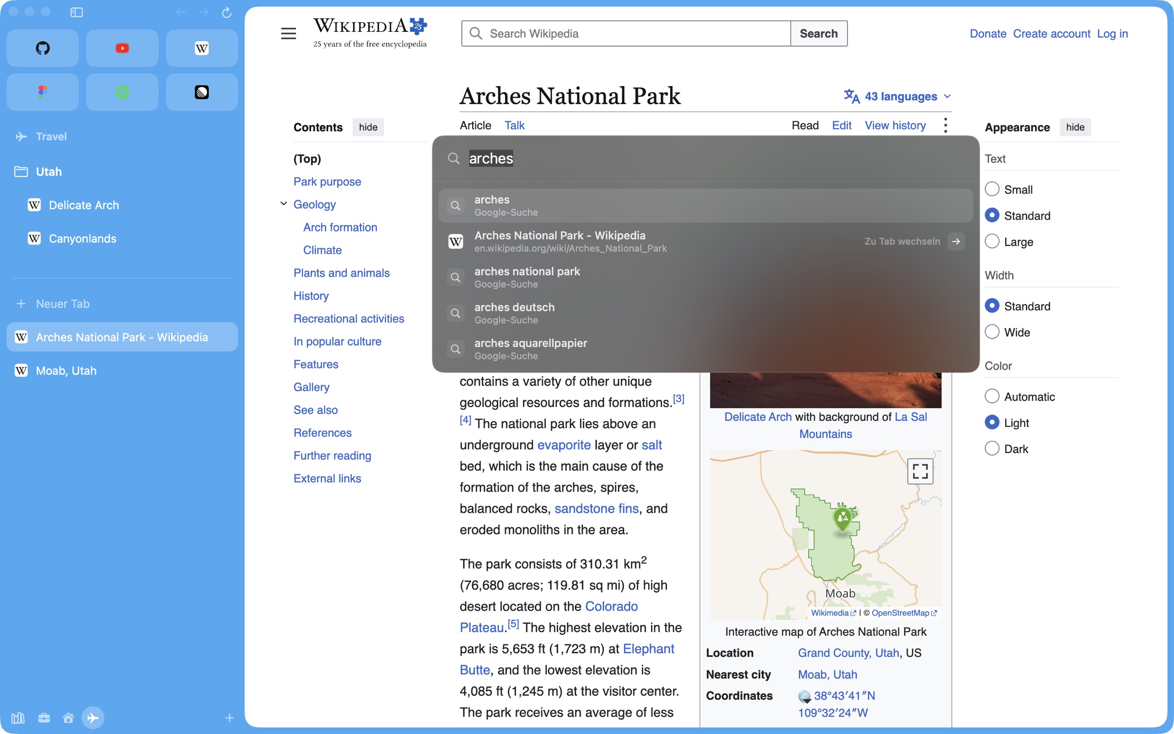Click the forward navigation arrow

[204, 12]
